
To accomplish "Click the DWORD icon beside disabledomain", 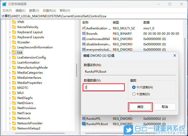I will [84, 44].
